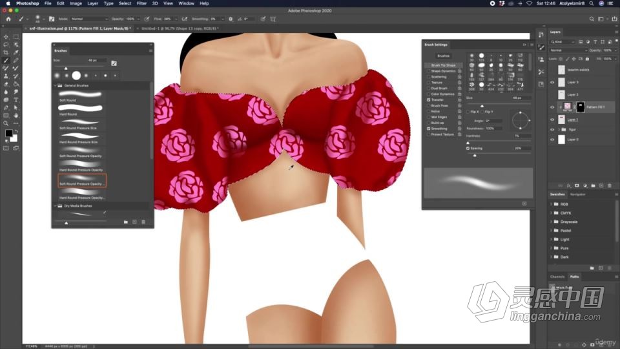Select the Clone Stamp tool

coord(6,76)
